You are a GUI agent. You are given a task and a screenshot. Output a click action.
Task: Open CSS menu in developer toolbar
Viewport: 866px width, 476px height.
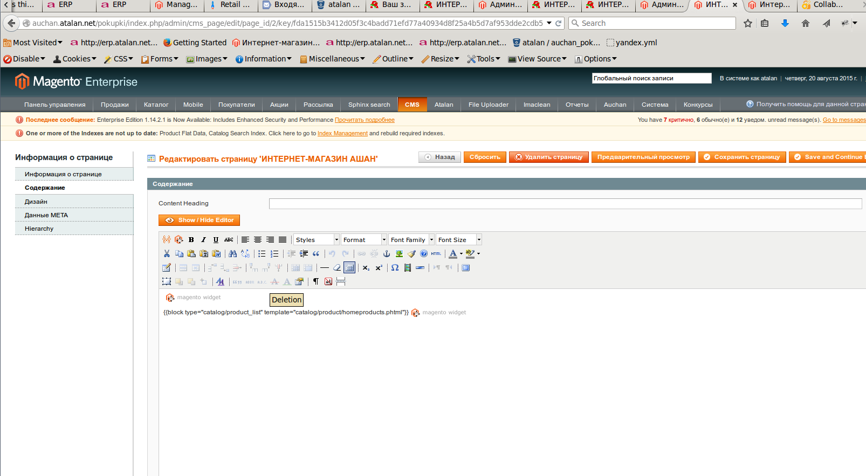pos(119,59)
